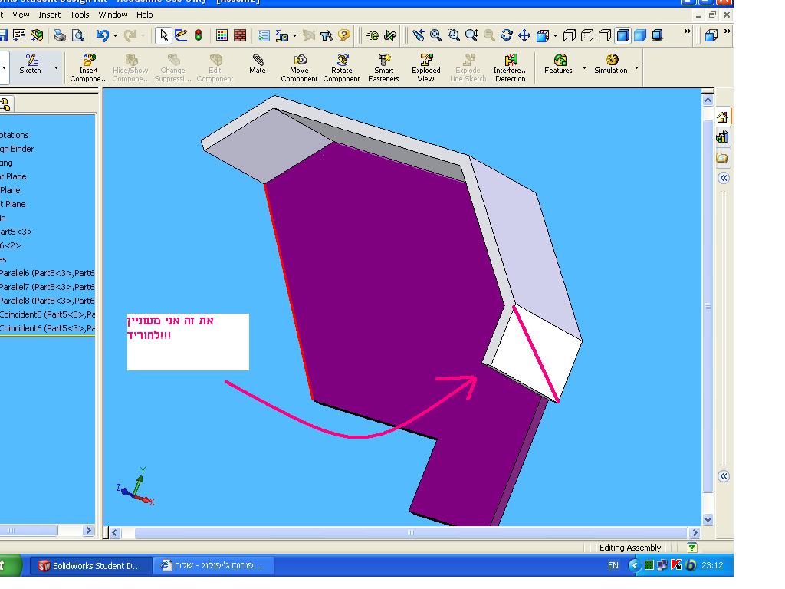The width and height of the screenshot is (785, 589).
Task: Open the Simulation dropdown arrow
Action: [636, 68]
